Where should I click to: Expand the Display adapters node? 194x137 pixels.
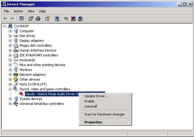click(x=10, y=41)
